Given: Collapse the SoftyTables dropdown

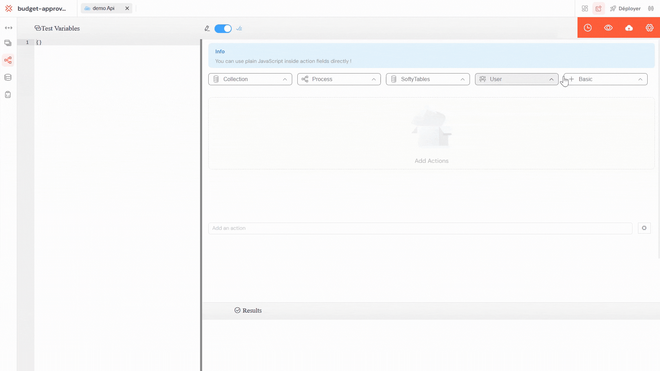Looking at the screenshot, I should [463, 79].
